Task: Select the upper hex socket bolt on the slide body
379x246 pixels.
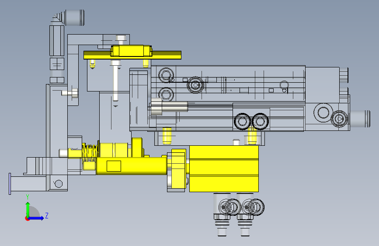Action: (166, 75)
